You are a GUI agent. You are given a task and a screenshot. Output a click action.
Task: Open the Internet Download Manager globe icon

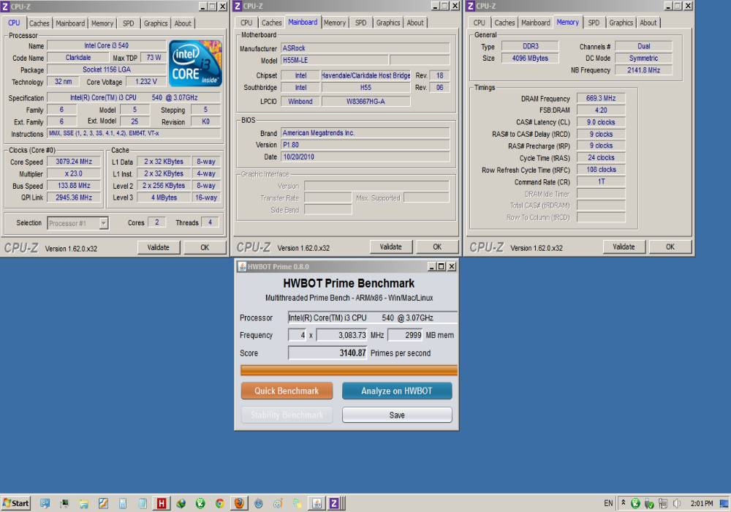(x=181, y=503)
